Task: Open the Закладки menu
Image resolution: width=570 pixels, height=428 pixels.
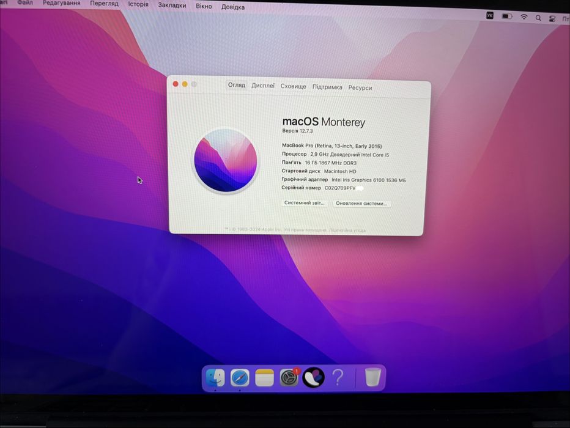Action: 172,6
